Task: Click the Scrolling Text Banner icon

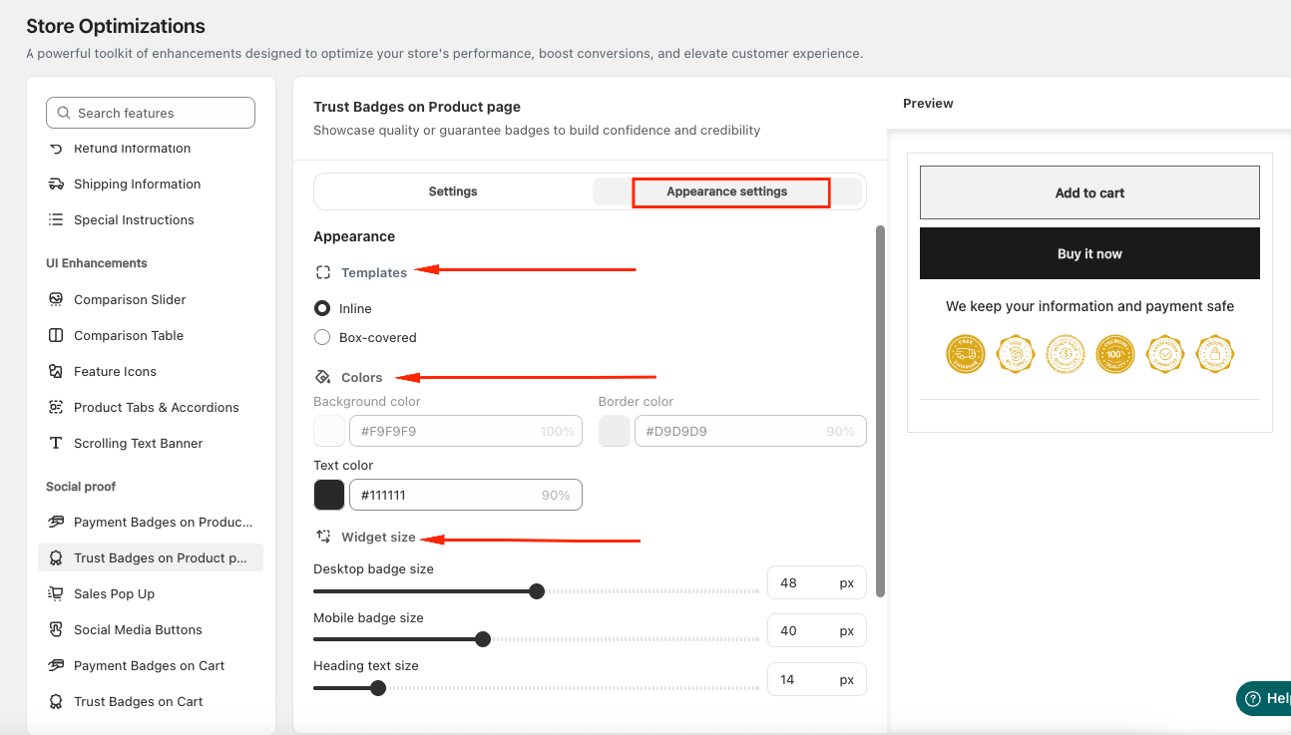Action: [x=56, y=443]
